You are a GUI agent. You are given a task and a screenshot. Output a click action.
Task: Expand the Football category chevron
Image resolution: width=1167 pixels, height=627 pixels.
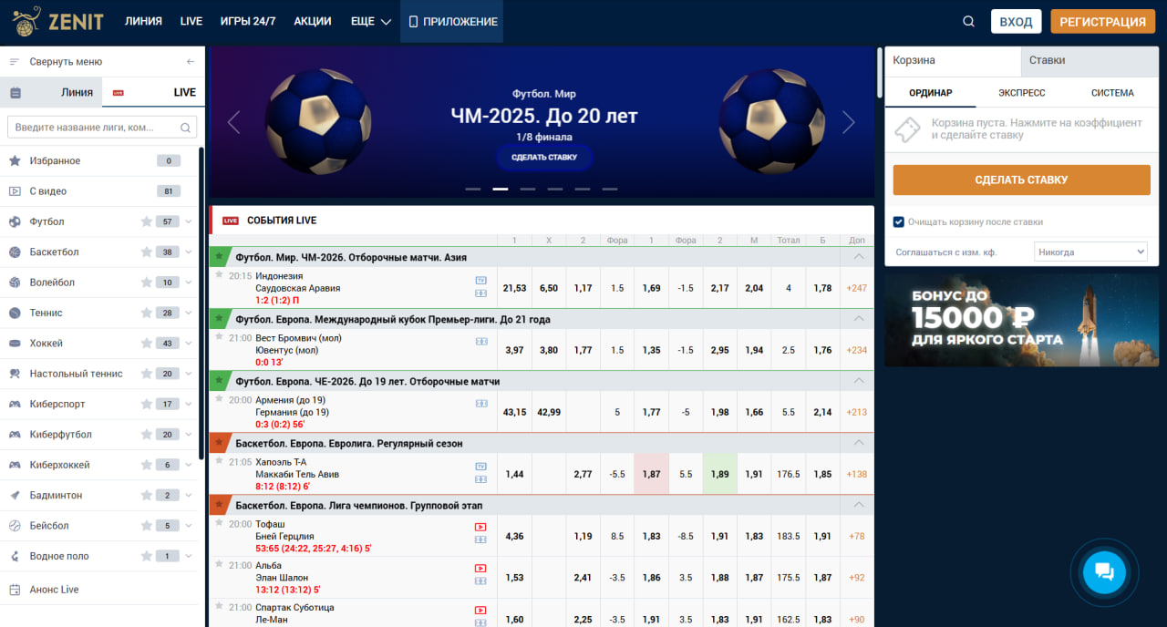click(189, 221)
